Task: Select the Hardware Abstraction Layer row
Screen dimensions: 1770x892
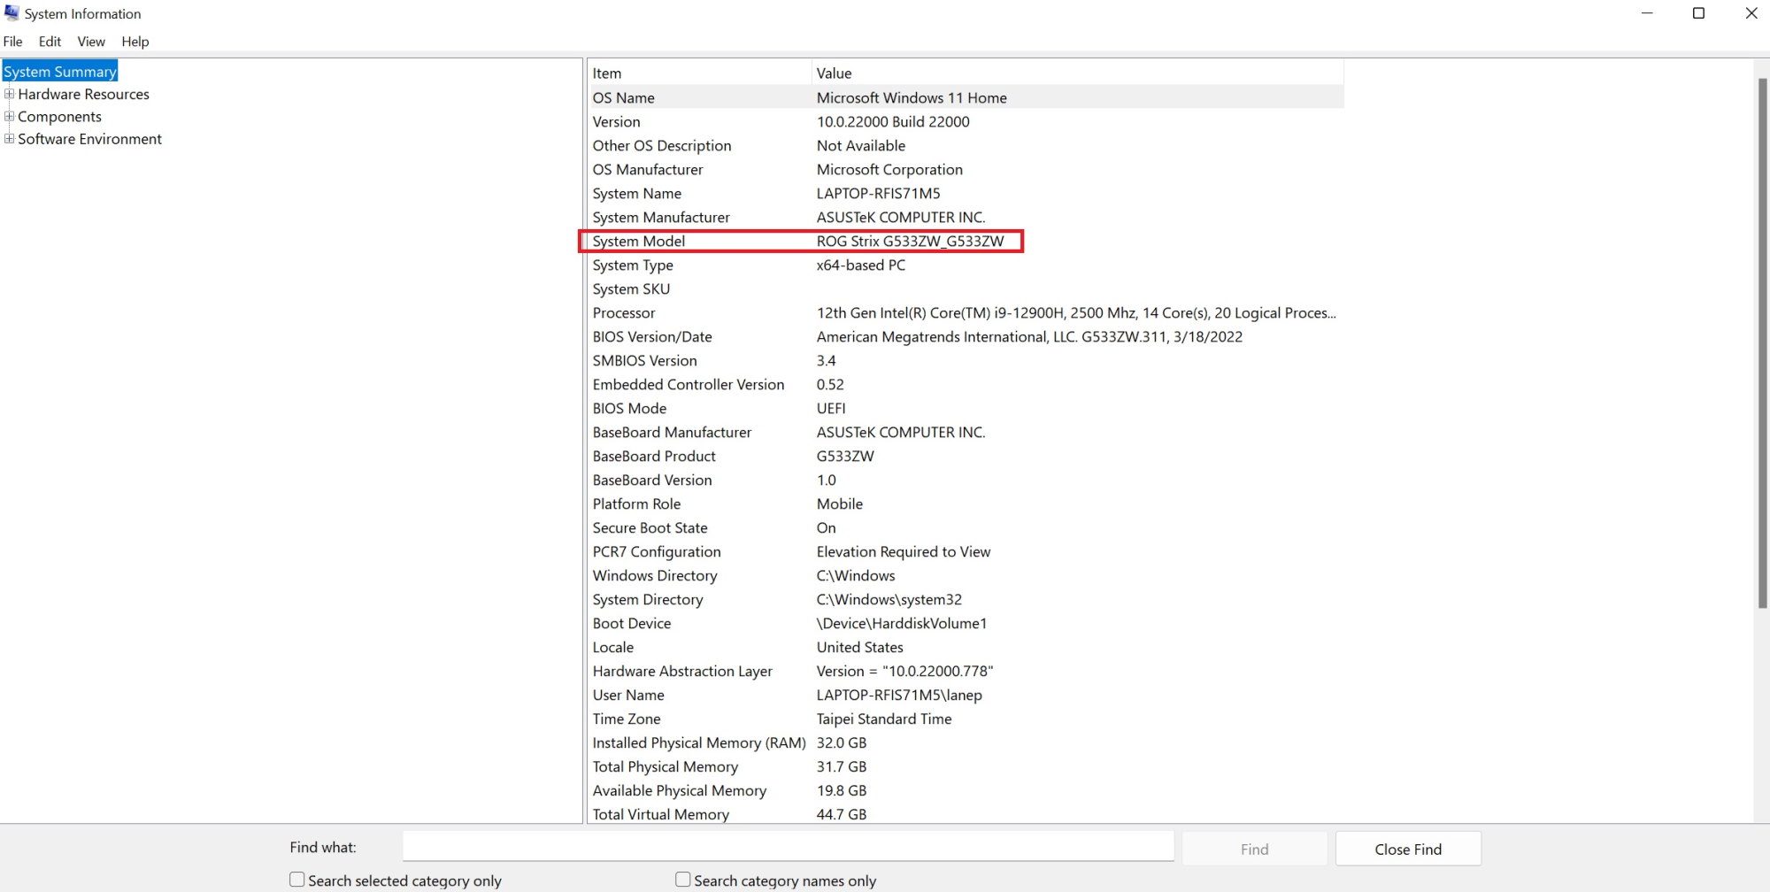Action: click(966, 672)
